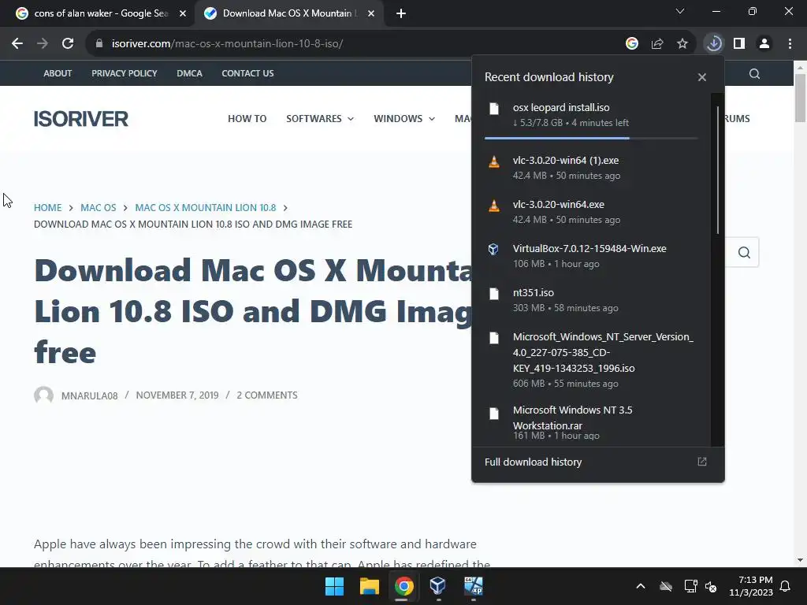Click the page vertical scrollbar thumb
The width and height of the screenshot is (807, 605).
coord(800,98)
